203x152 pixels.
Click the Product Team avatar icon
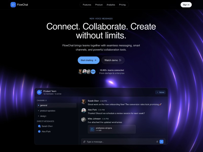click(40, 92)
